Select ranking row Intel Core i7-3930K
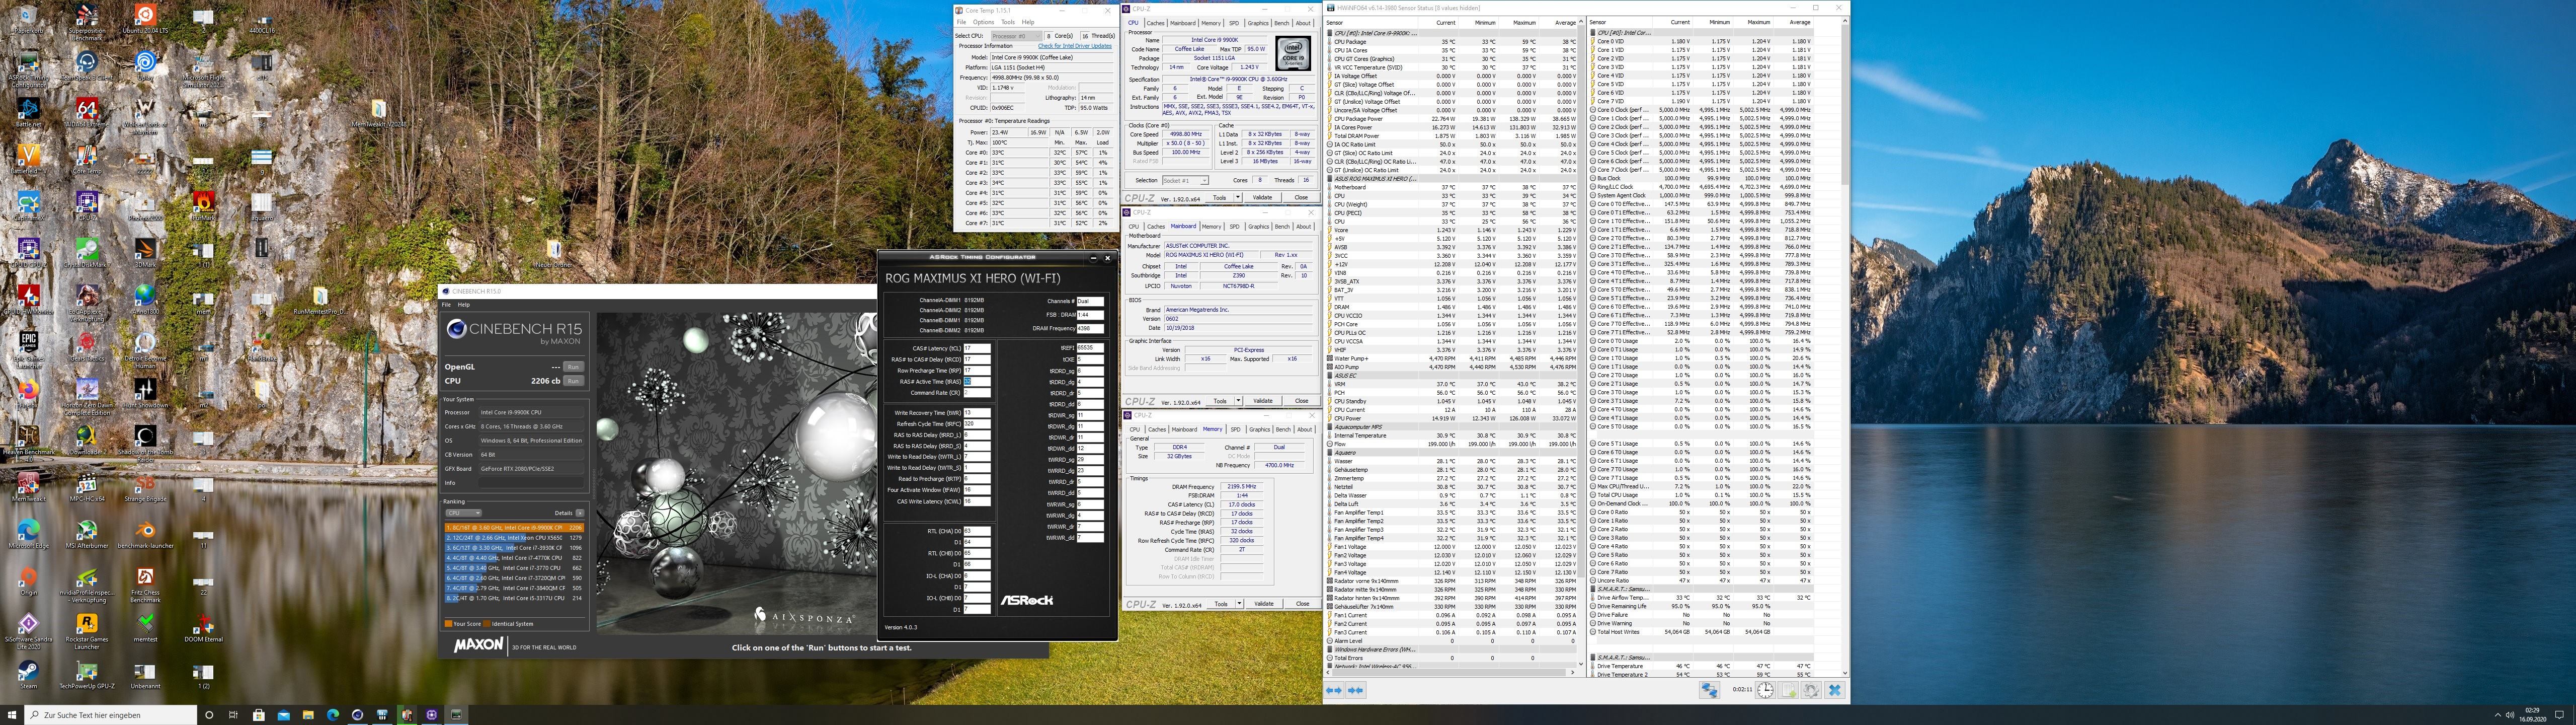 pos(514,548)
